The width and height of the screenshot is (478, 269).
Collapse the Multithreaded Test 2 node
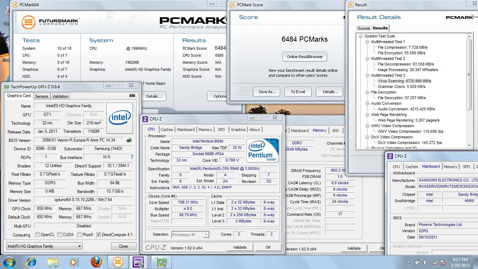[367, 58]
